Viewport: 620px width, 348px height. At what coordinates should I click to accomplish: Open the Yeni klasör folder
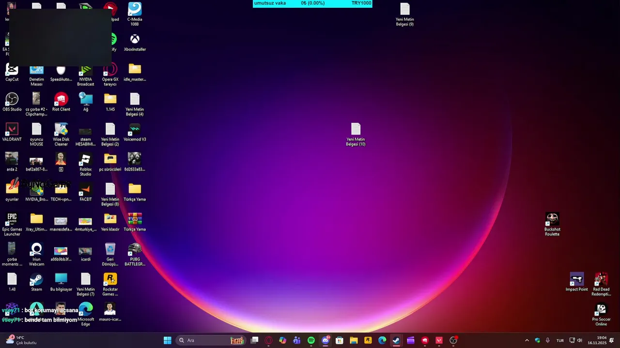pos(110,222)
